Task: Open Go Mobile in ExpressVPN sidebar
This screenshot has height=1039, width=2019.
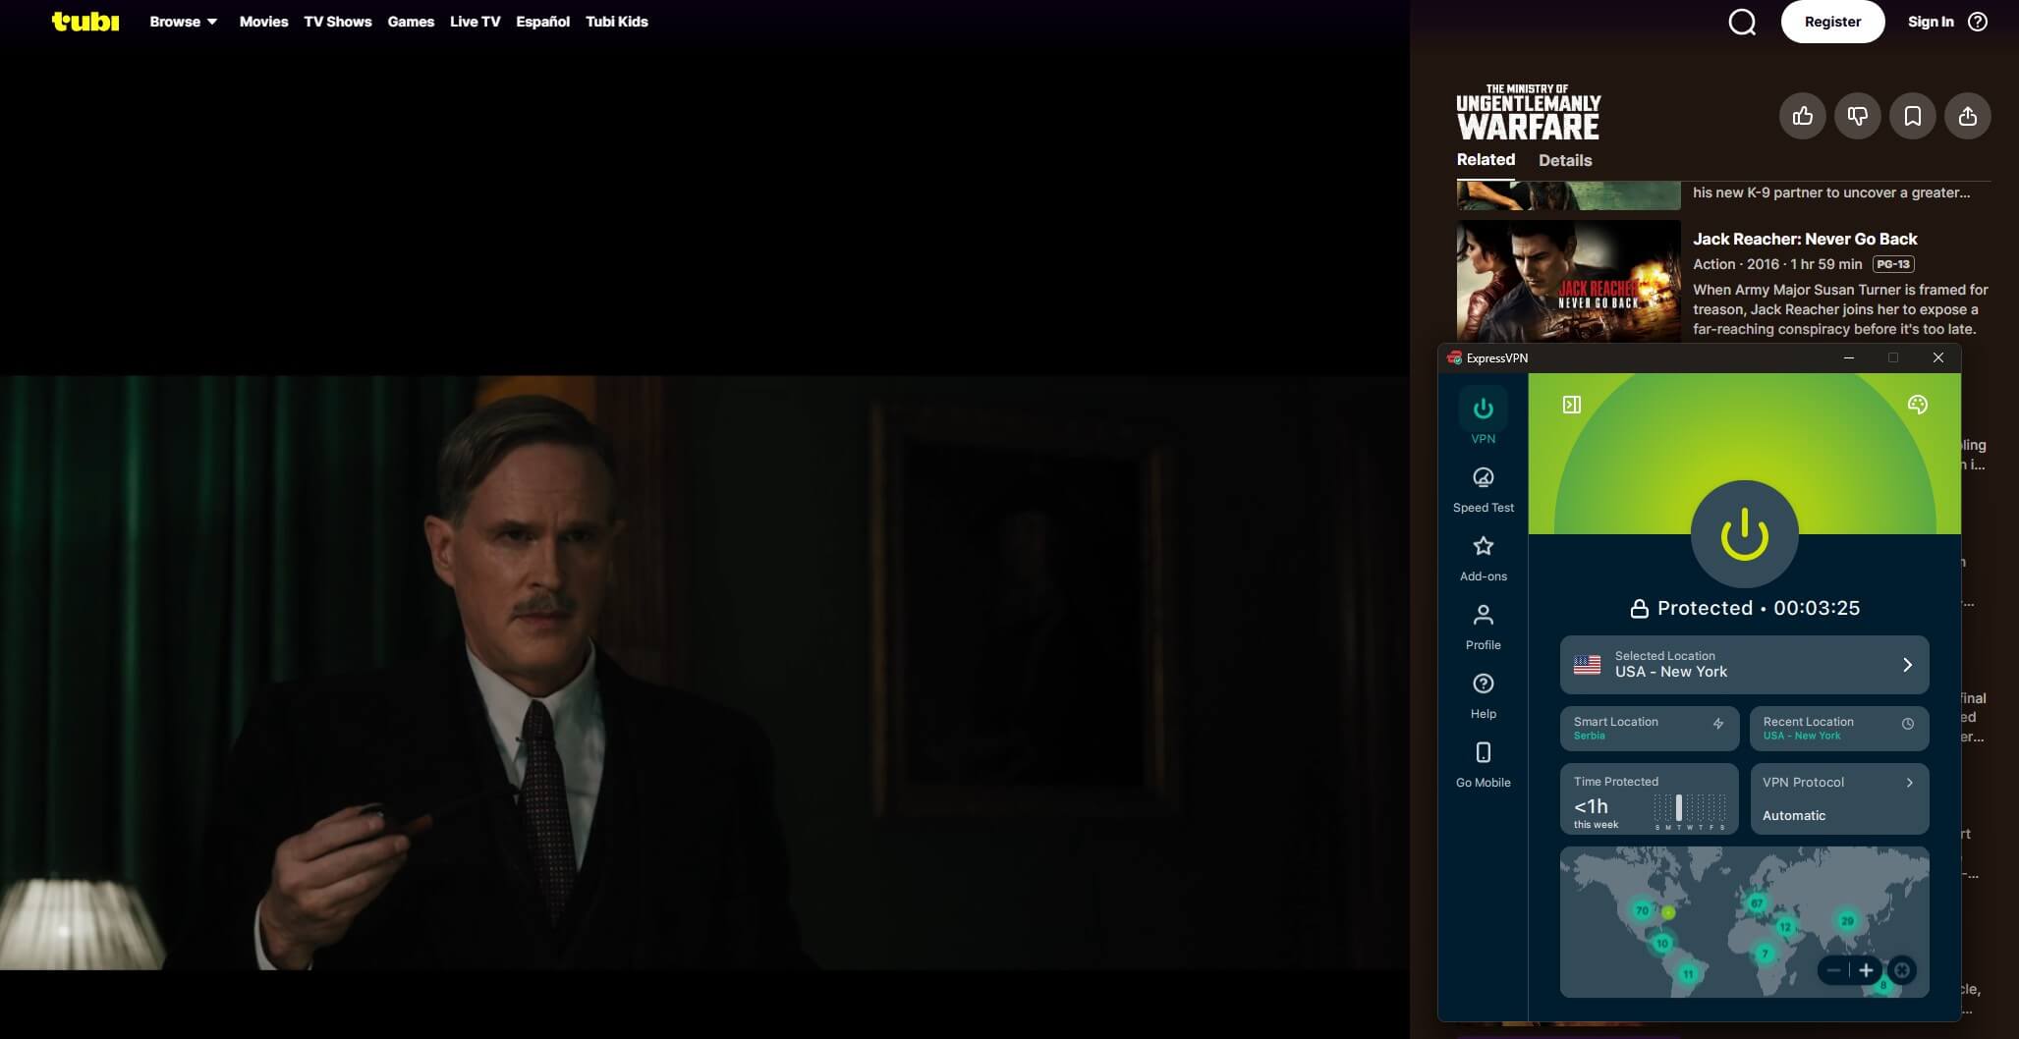Action: (1484, 764)
